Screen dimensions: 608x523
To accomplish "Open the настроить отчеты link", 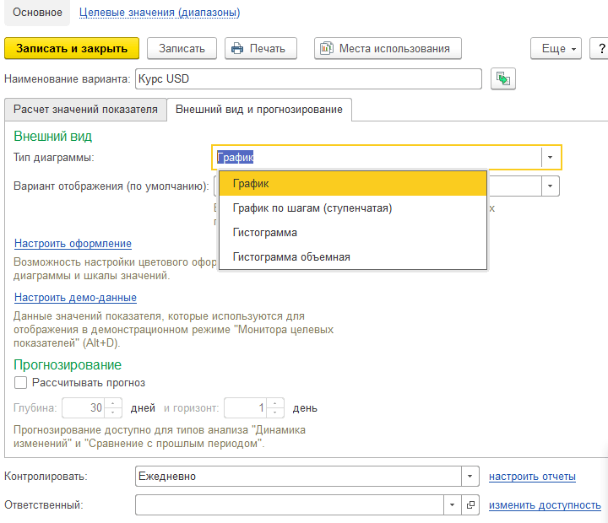I will point(532,477).
